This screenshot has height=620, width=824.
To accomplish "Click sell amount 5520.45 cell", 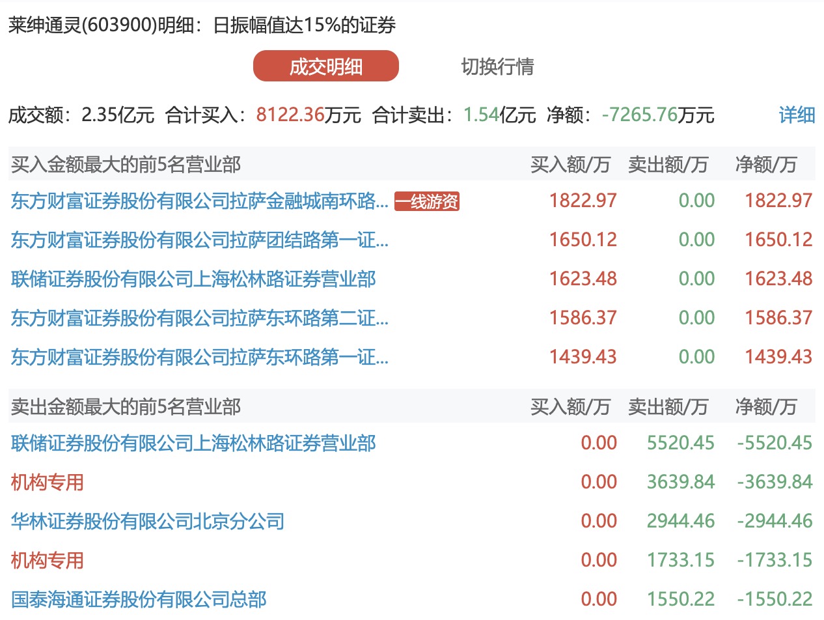I will click(681, 444).
